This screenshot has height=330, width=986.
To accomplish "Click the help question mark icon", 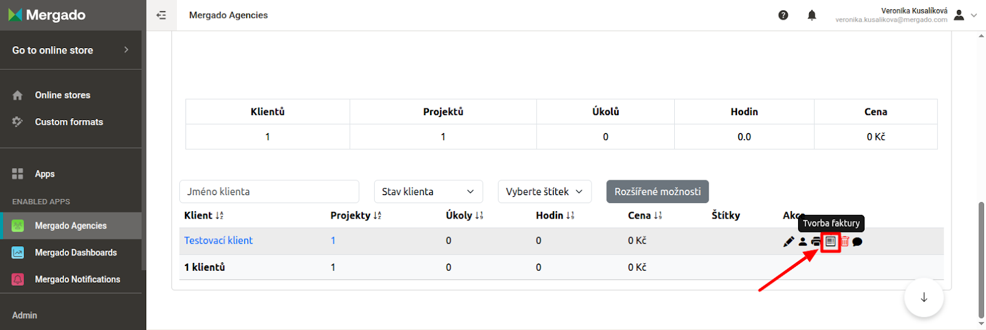I will [783, 15].
